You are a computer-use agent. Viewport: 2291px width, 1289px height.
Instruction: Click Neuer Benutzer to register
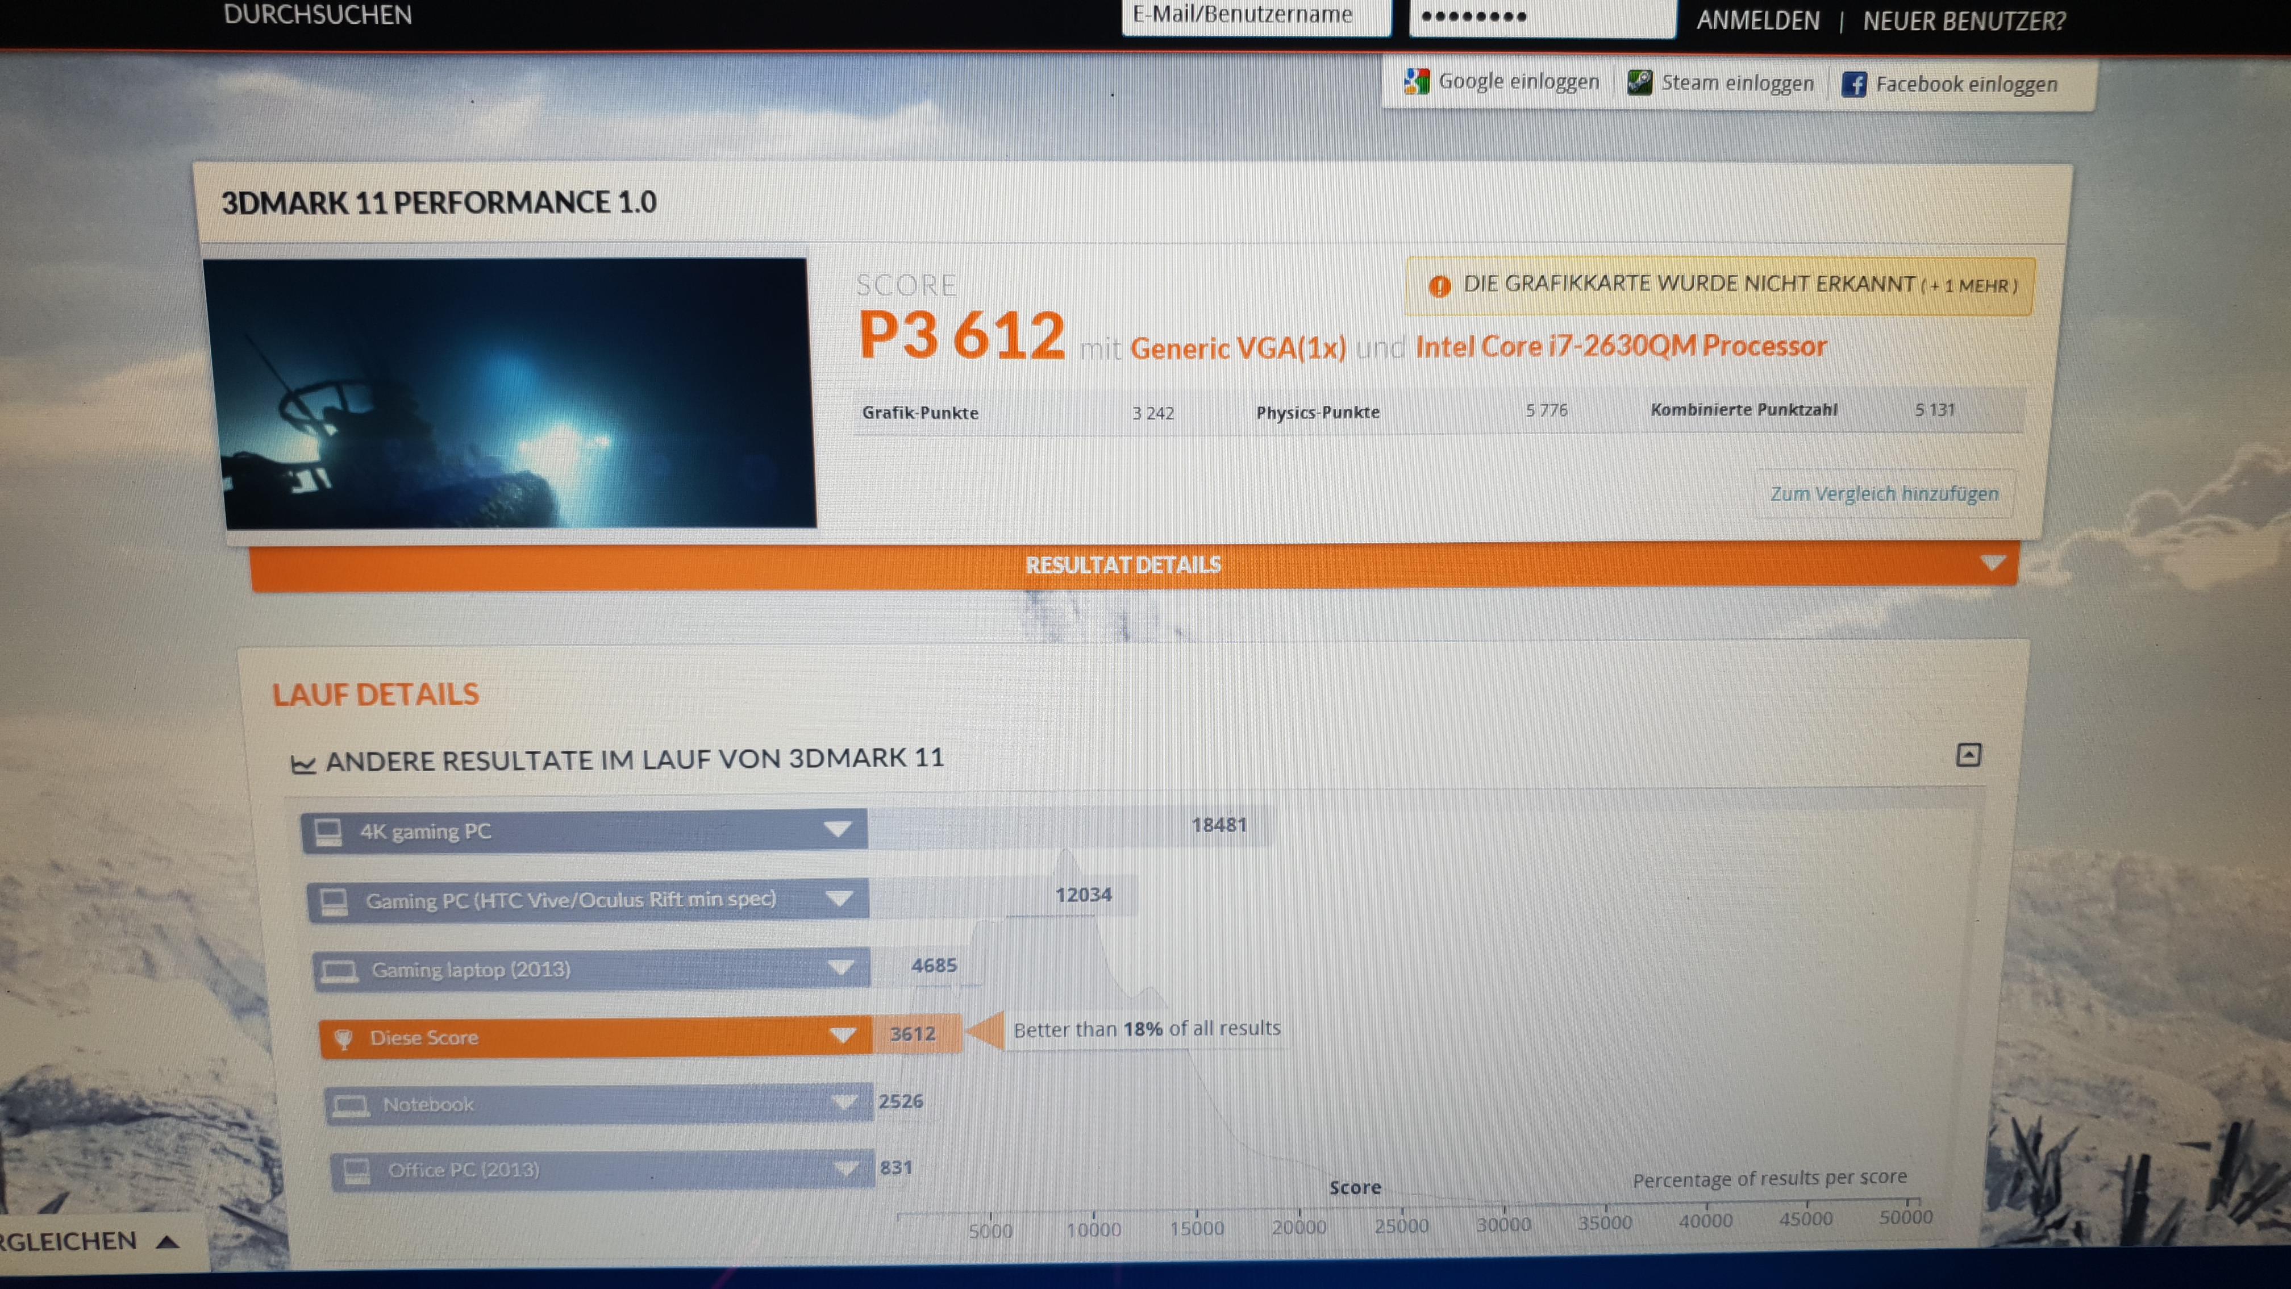[1964, 22]
